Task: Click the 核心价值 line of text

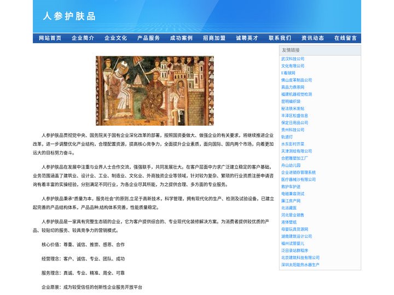Action: click(x=83, y=245)
